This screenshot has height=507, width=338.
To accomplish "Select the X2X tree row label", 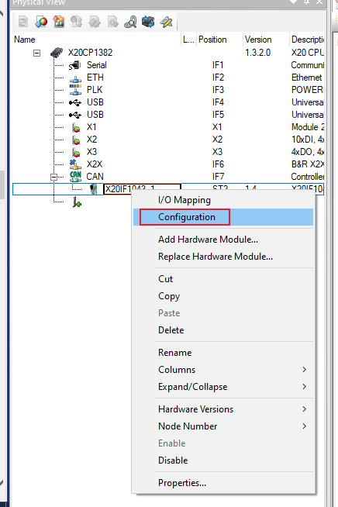I will (95, 164).
